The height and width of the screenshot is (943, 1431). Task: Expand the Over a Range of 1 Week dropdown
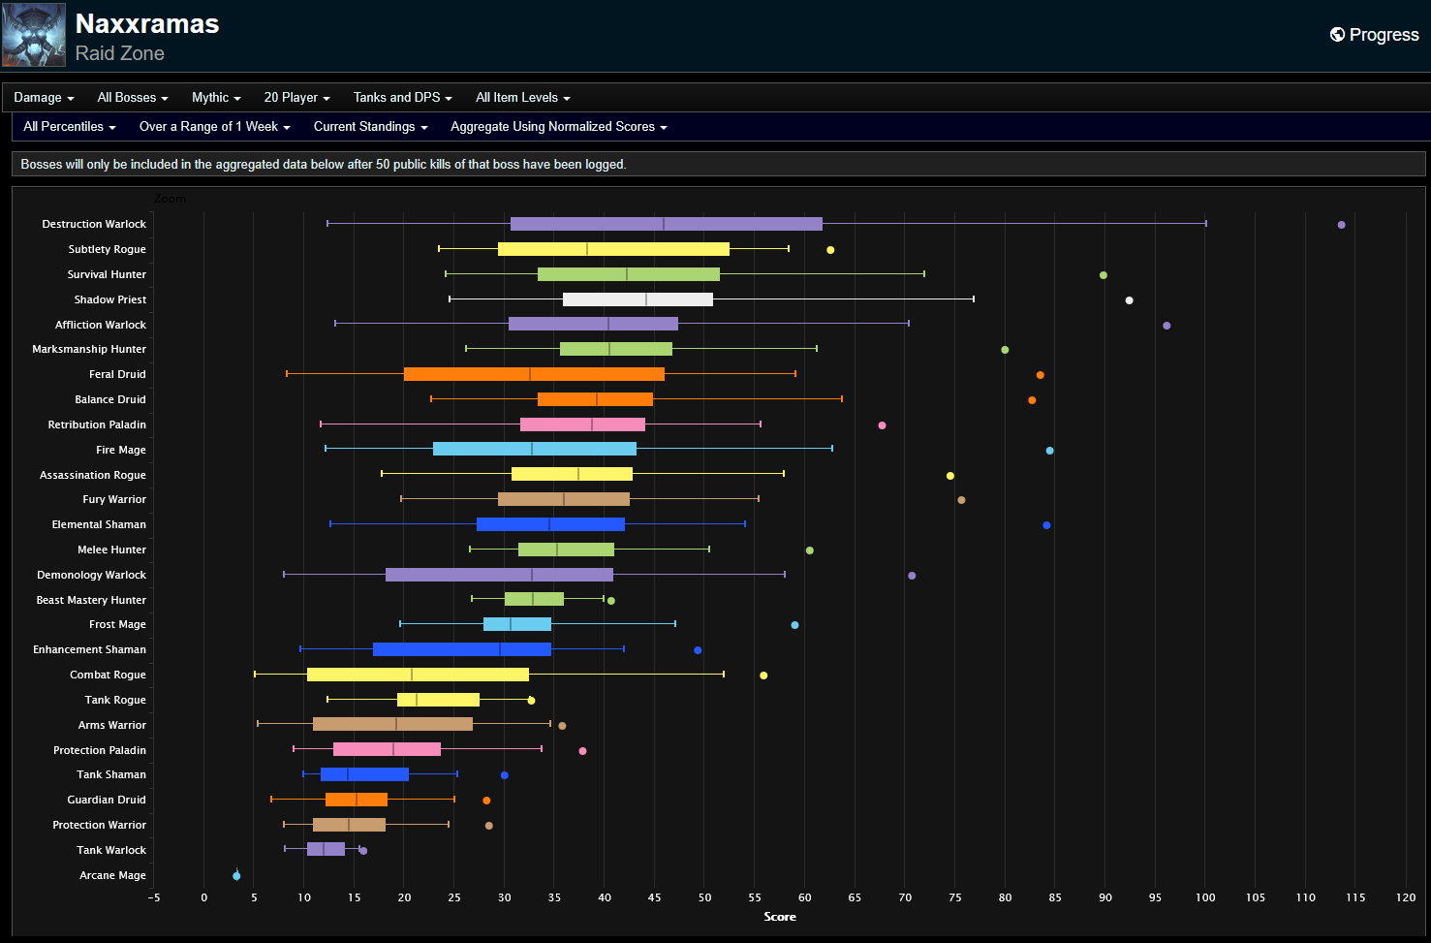[x=214, y=126]
